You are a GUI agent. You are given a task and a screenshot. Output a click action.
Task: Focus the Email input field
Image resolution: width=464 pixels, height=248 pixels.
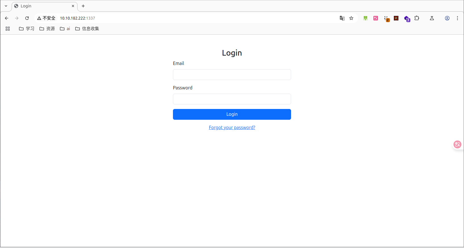(232, 75)
